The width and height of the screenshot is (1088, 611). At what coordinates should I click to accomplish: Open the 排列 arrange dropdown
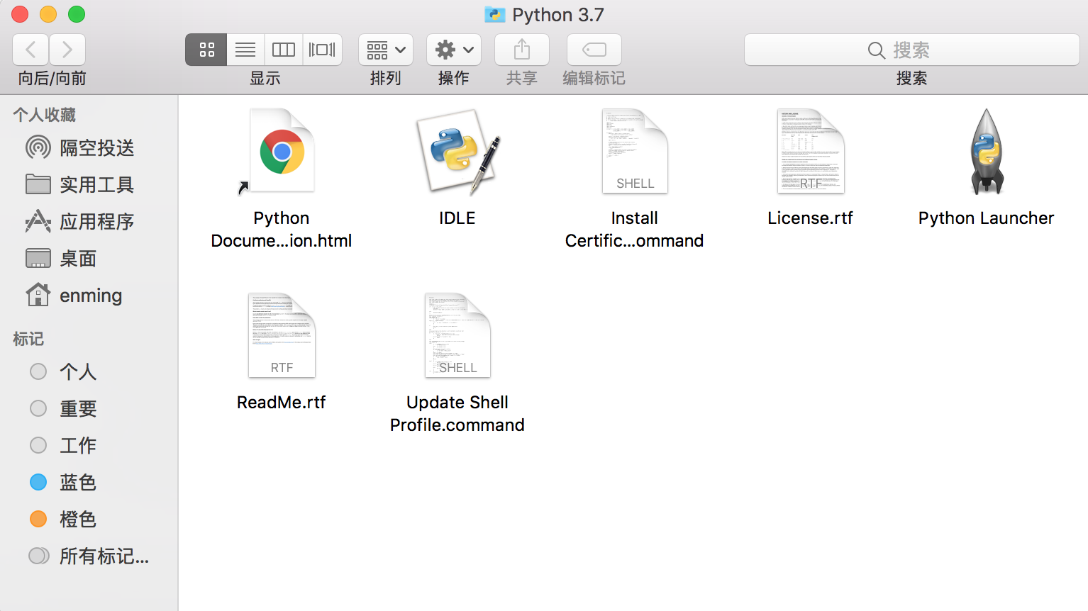pyautogui.click(x=385, y=49)
